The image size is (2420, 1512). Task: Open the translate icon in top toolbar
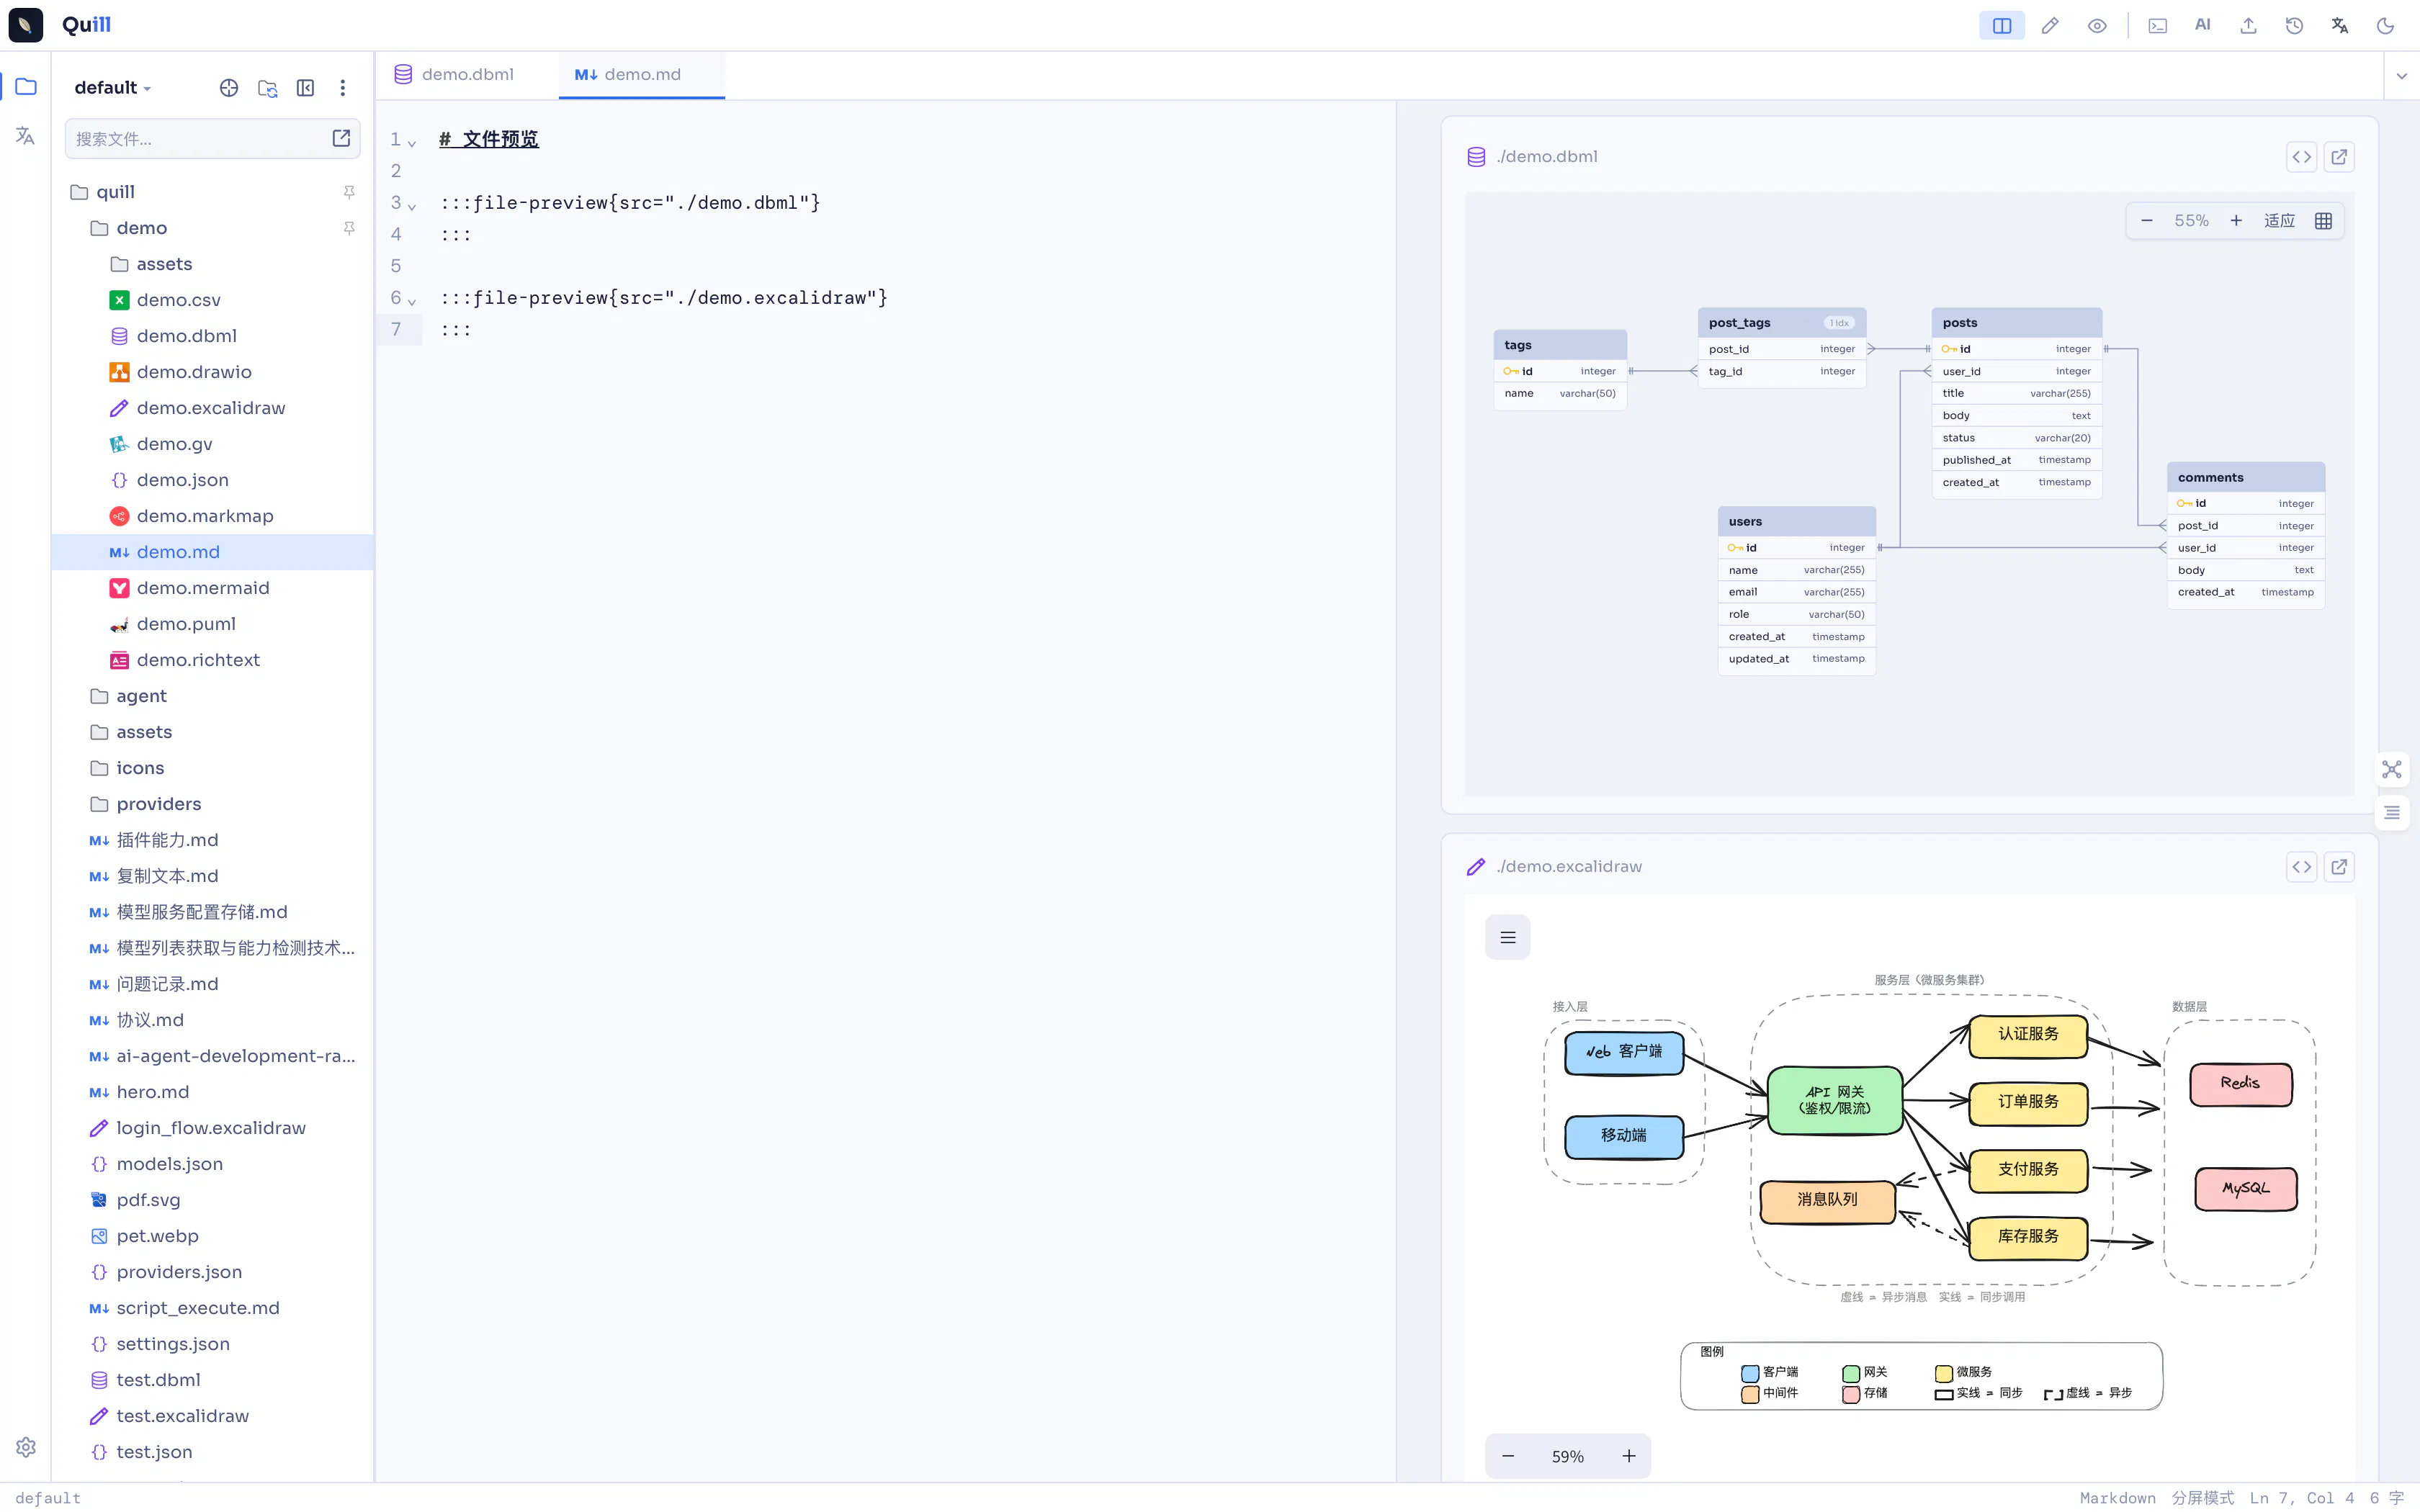2339,26
